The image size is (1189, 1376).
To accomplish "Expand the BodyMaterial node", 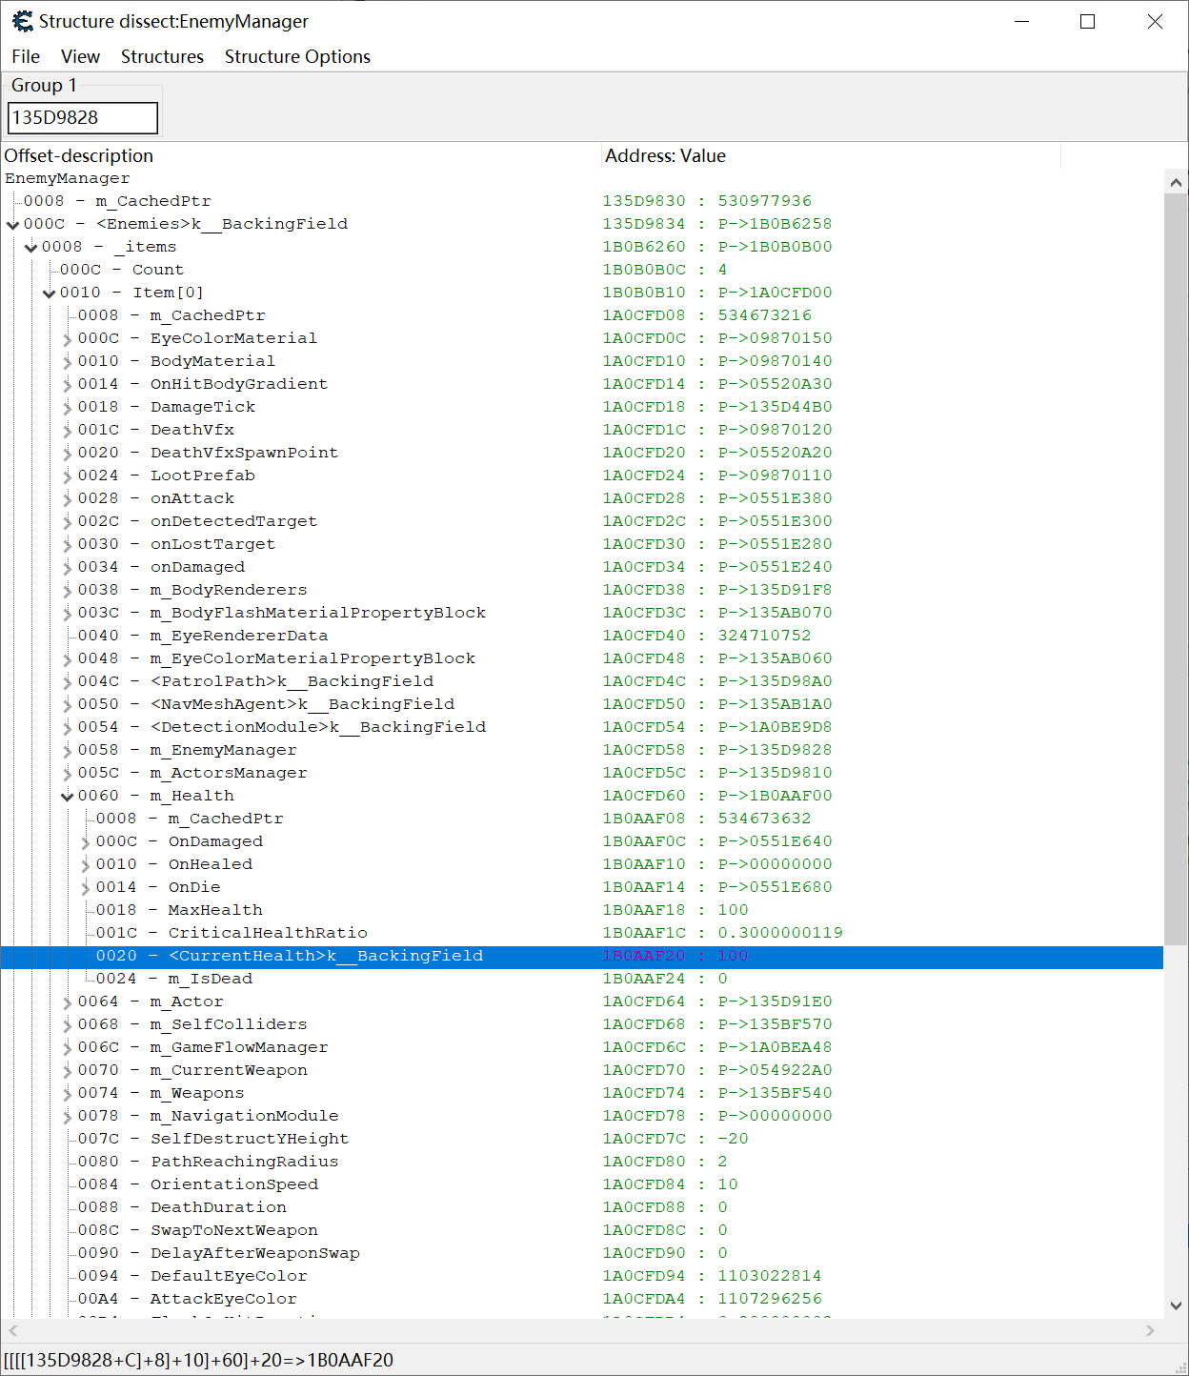I will coord(67,362).
